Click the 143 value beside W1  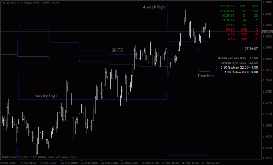pos(255,11)
